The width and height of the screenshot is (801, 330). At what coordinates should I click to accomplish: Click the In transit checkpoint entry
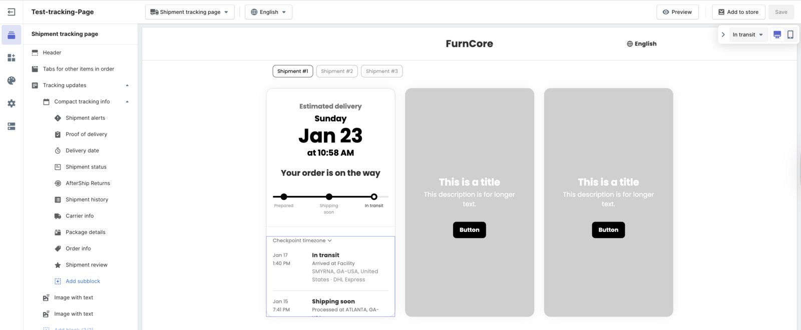(x=330, y=267)
